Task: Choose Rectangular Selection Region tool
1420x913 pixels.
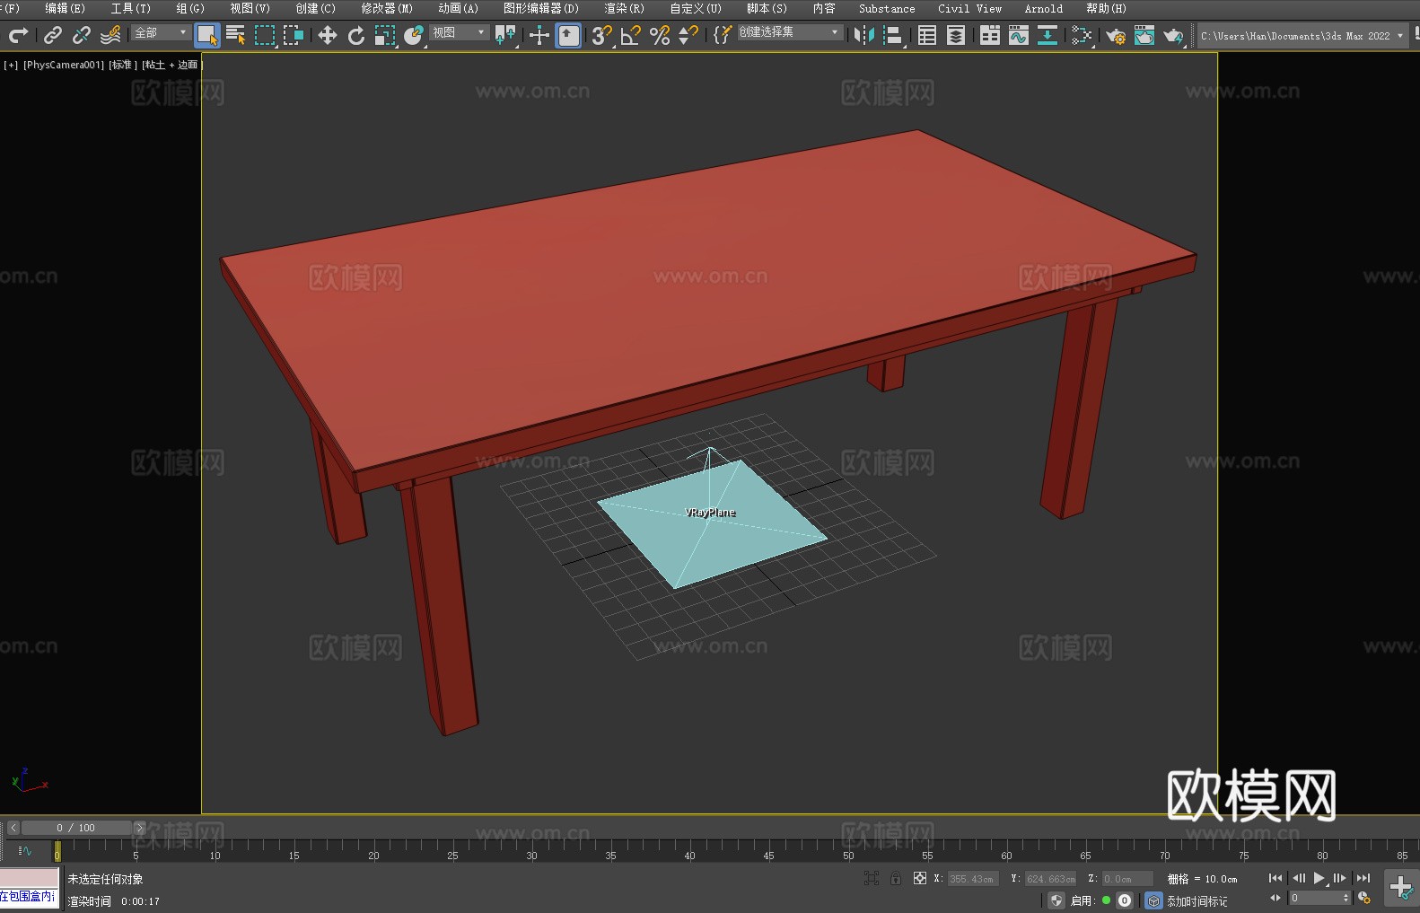Action: [265, 35]
